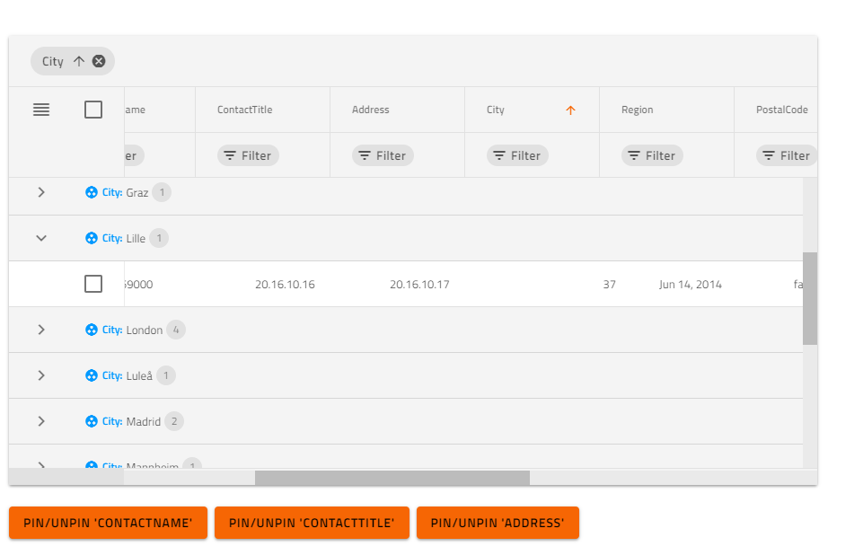Expand the London city group
The width and height of the screenshot is (863, 555).
pos(41,330)
